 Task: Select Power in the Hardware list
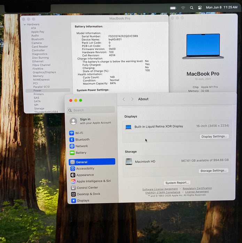coord(48,91)
